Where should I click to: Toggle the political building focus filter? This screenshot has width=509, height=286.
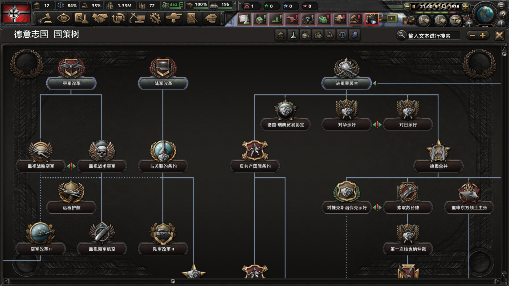pos(281,35)
